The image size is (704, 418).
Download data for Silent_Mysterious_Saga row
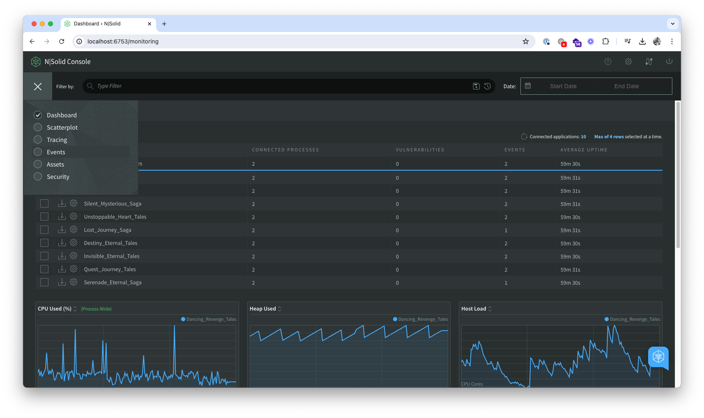pyautogui.click(x=62, y=203)
